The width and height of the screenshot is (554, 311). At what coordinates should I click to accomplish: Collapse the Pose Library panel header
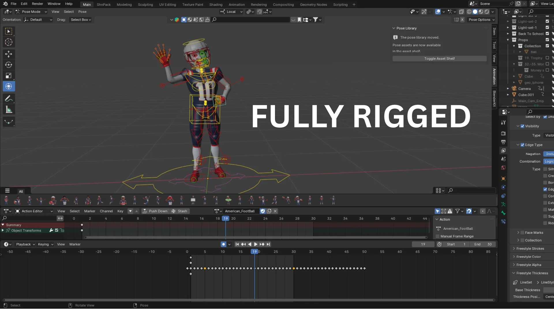pyautogui.click(x=394, y=28)
